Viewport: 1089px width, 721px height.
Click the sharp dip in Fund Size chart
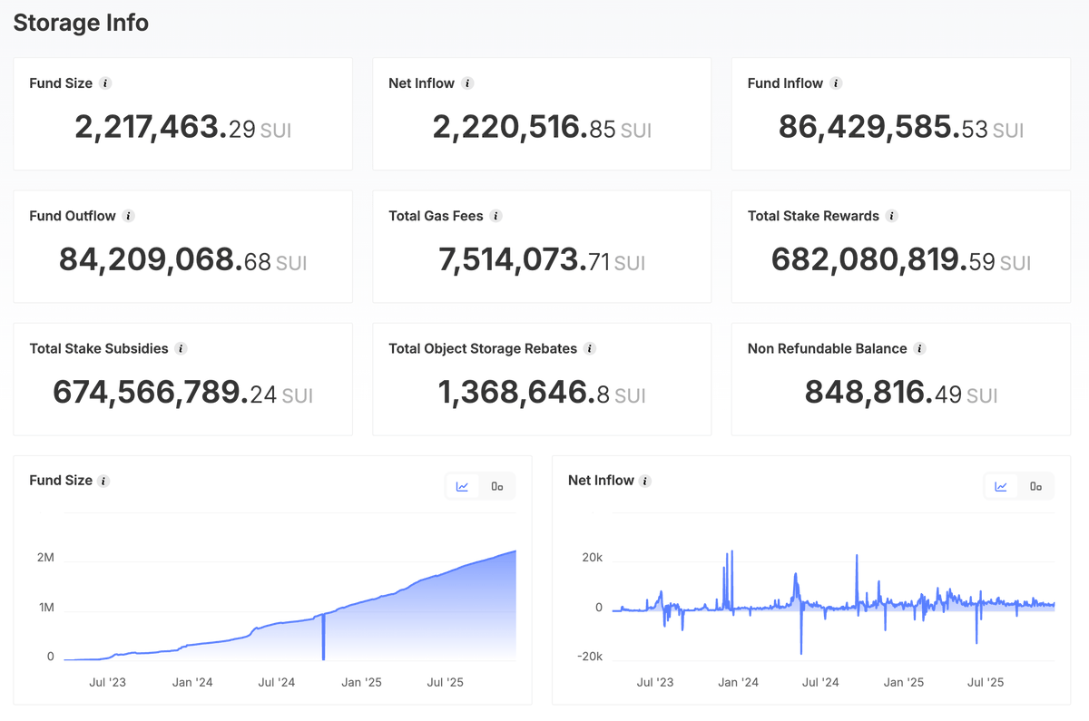[323, 637]
